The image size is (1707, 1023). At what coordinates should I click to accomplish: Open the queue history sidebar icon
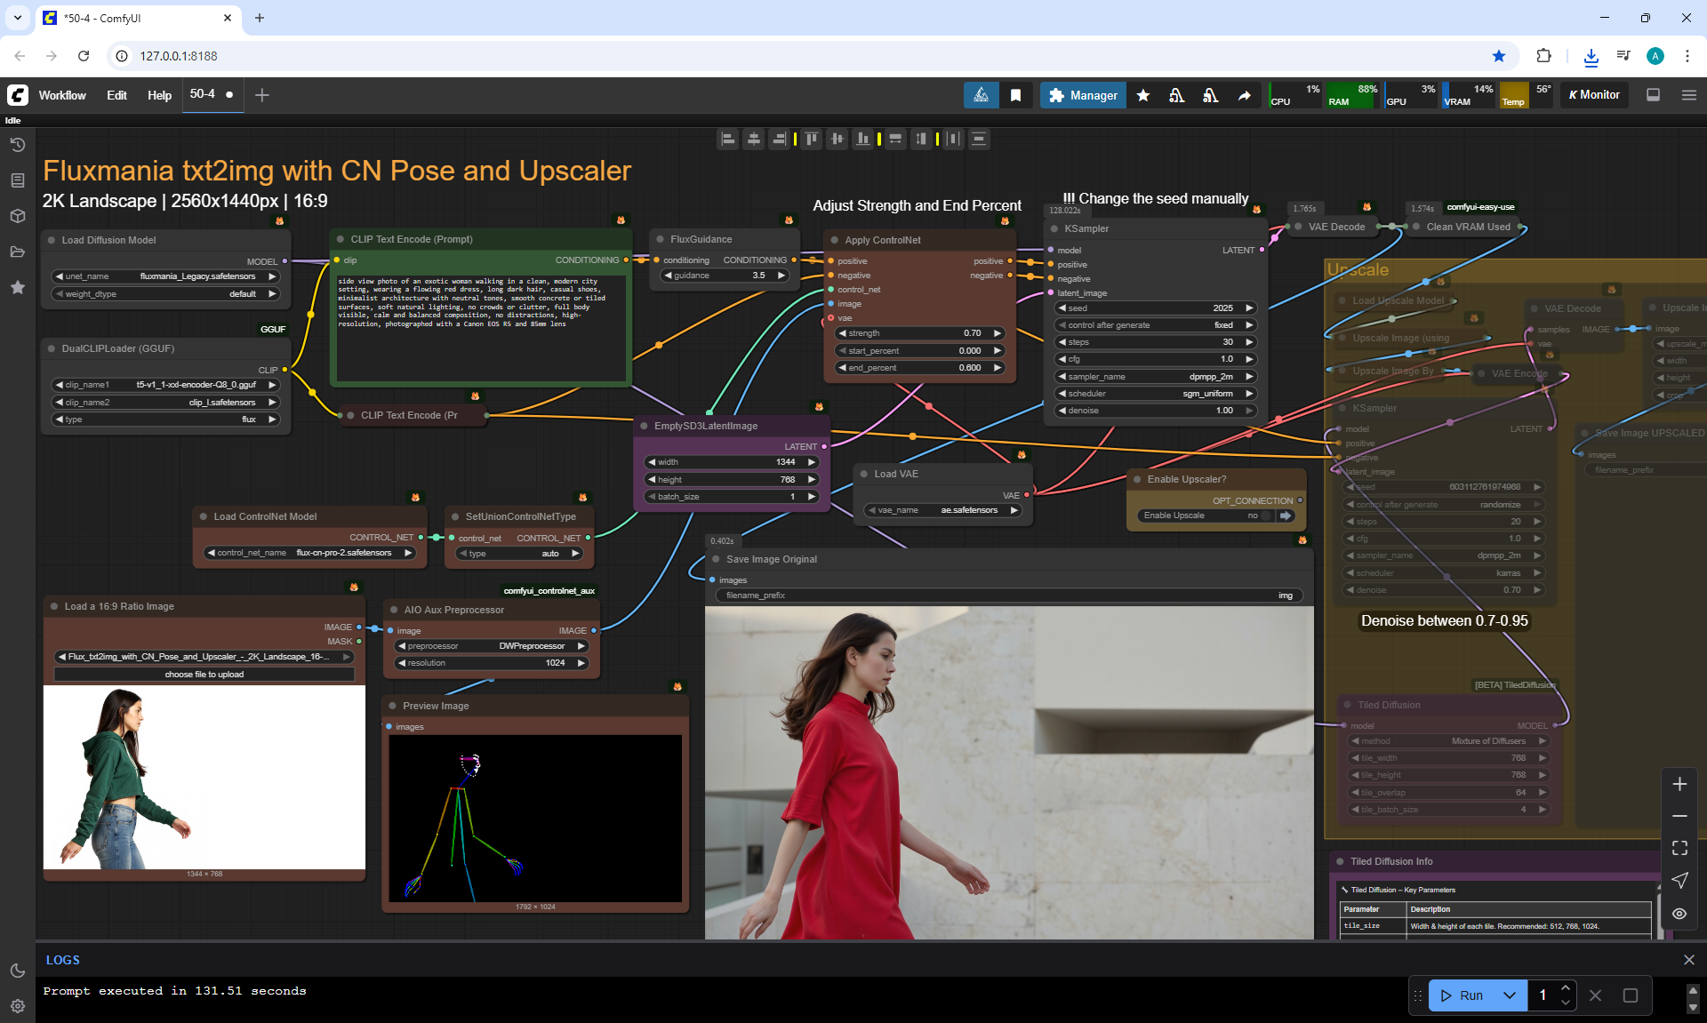[17, 145]
